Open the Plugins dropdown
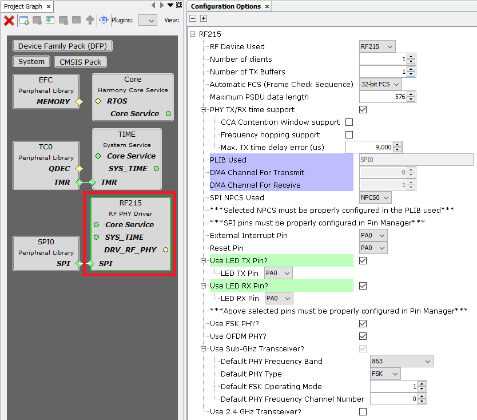The image size is (477, 420). pyautogui.click(x=148, y=21)
